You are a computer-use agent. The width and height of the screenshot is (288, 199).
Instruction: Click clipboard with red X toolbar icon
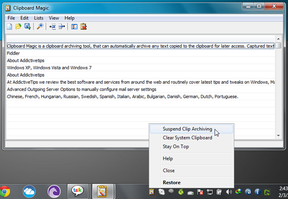[x=84, y=27]
